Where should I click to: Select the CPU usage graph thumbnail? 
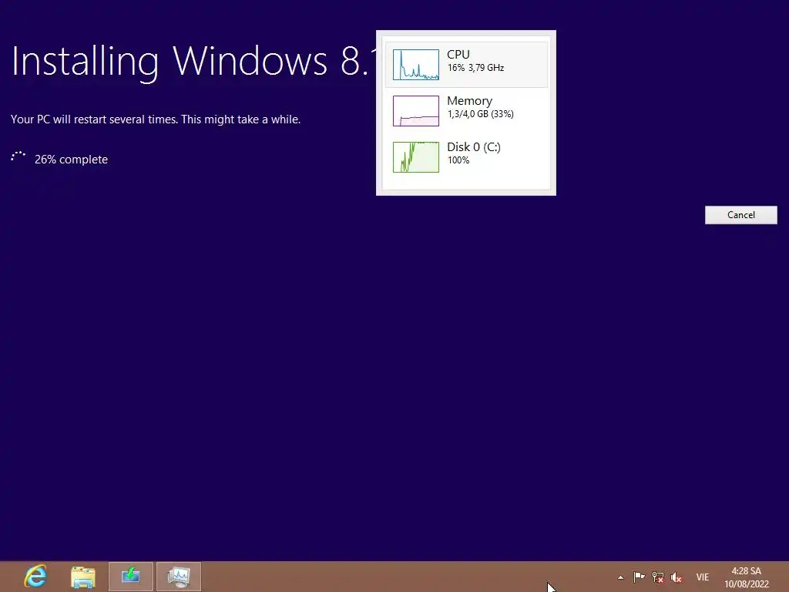coord(415,65)
